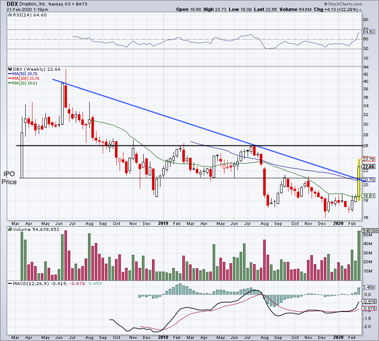Select the MA(100) 23.76 legend entry
Viewport: 379px width, 341px height.
(x=24, y=79)
